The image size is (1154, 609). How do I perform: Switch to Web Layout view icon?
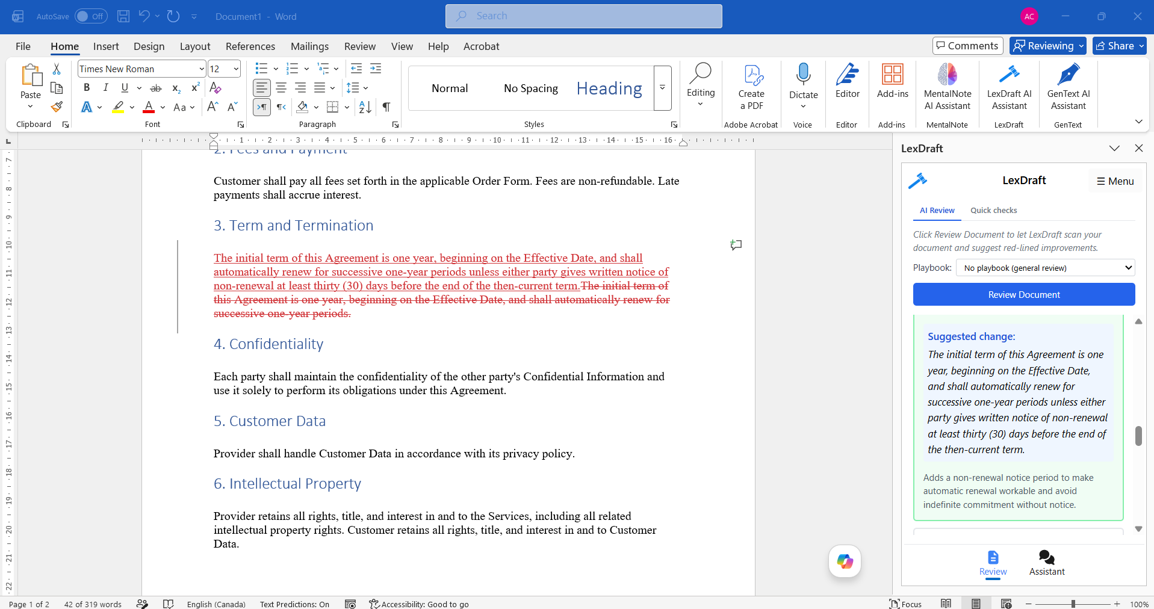pyautogui.click(x=1006, y=604)
